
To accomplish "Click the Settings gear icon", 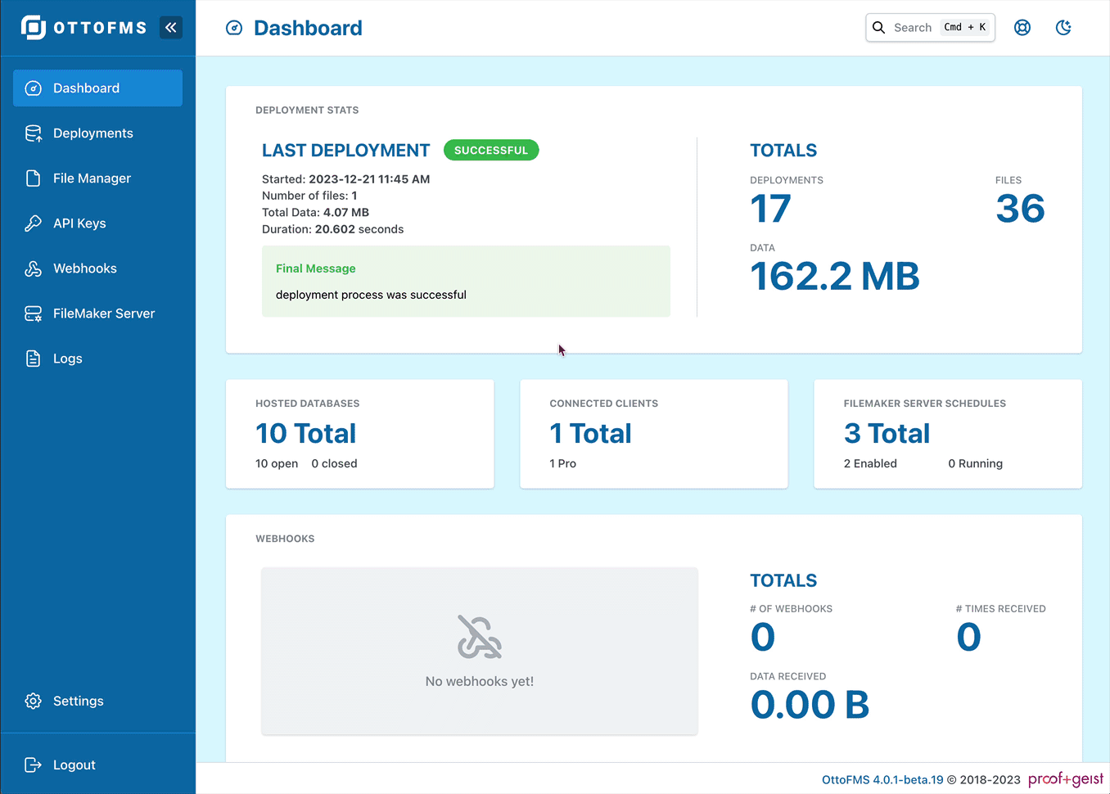I will (34, 702).
